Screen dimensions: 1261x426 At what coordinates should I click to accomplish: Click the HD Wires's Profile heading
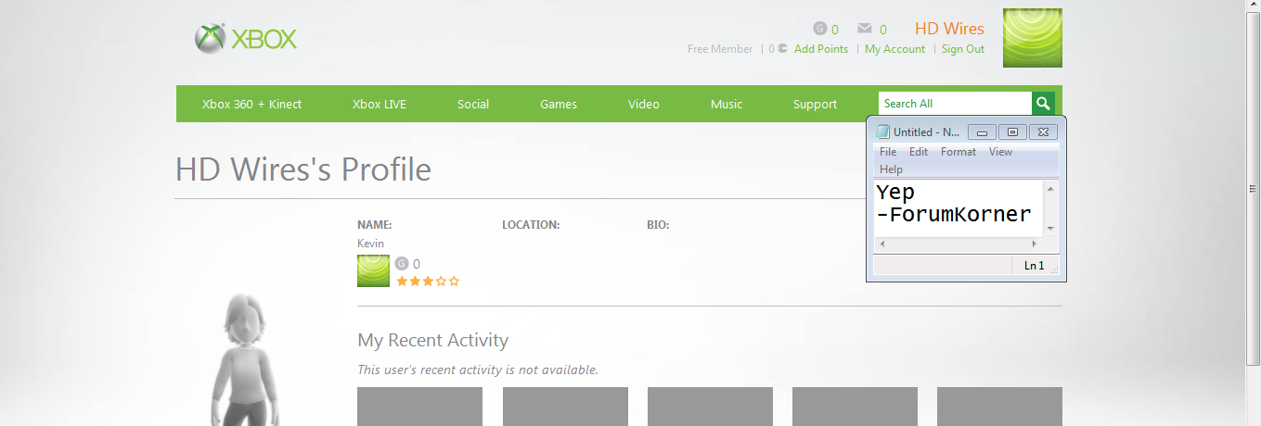[x=303, y=169]
